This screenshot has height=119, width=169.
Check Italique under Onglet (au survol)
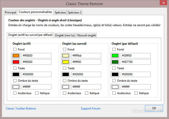coord(86,93)
